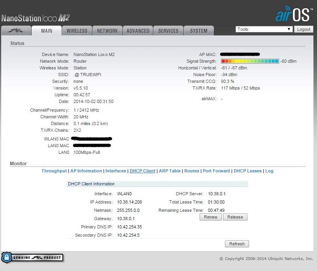Click the uptime value 00:42:57
This screenshot has height=271, width=317.
[82, 95]
